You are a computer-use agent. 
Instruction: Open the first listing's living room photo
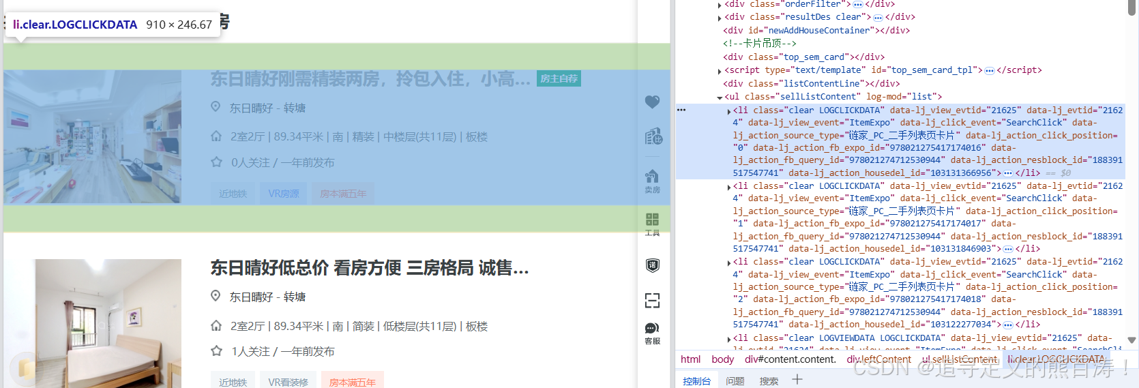93,136
